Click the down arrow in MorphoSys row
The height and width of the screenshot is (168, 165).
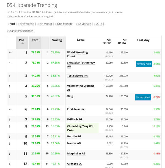coord(10,154)
